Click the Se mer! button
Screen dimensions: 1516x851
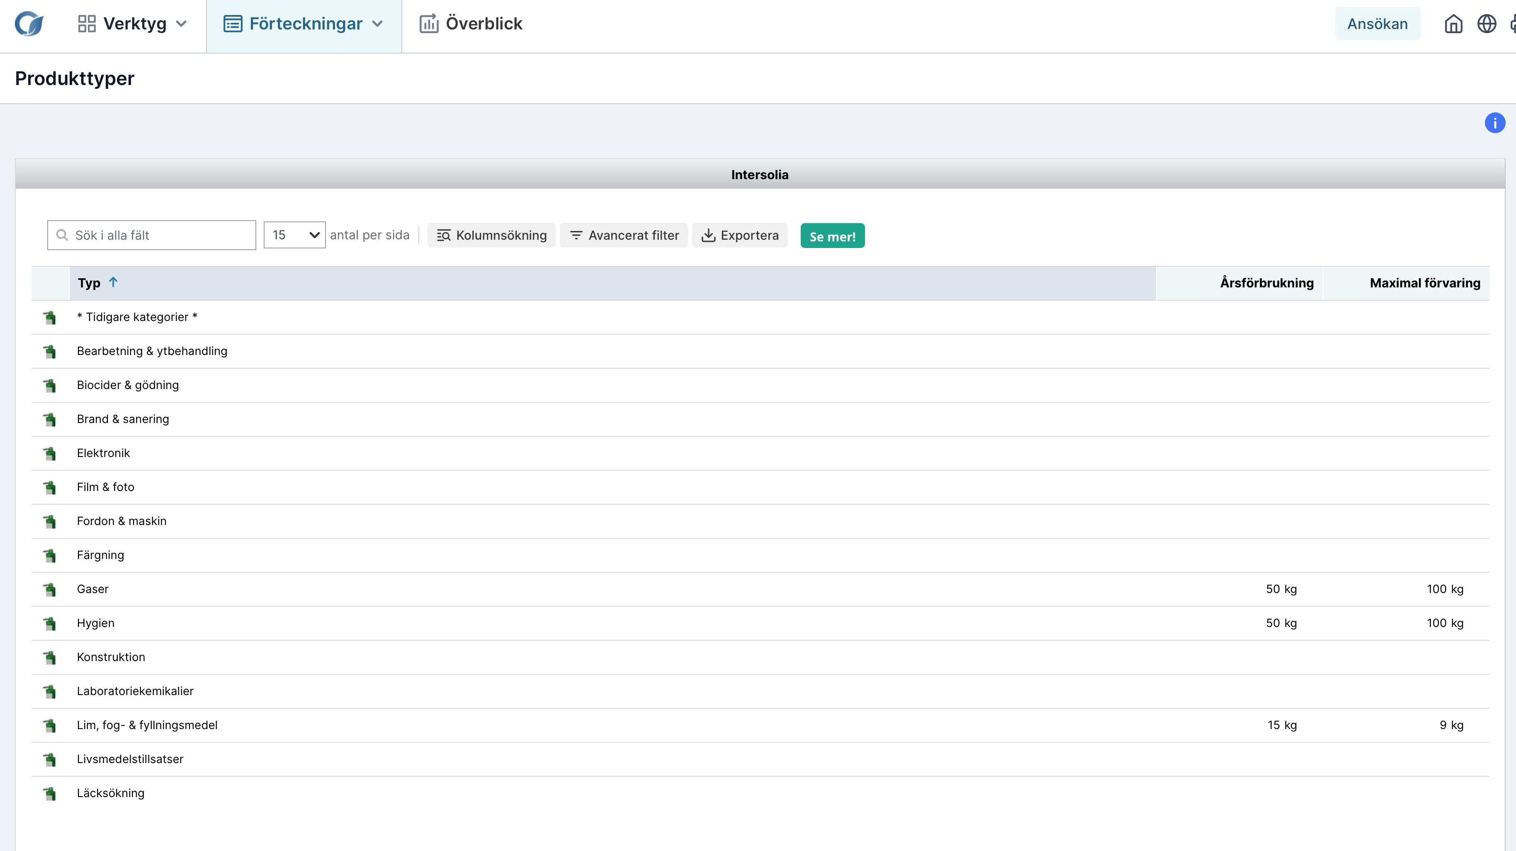click(x=832, y=236)
